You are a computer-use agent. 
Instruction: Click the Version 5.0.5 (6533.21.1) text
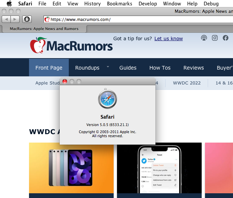pyautogui.click(x=108, y=125)
